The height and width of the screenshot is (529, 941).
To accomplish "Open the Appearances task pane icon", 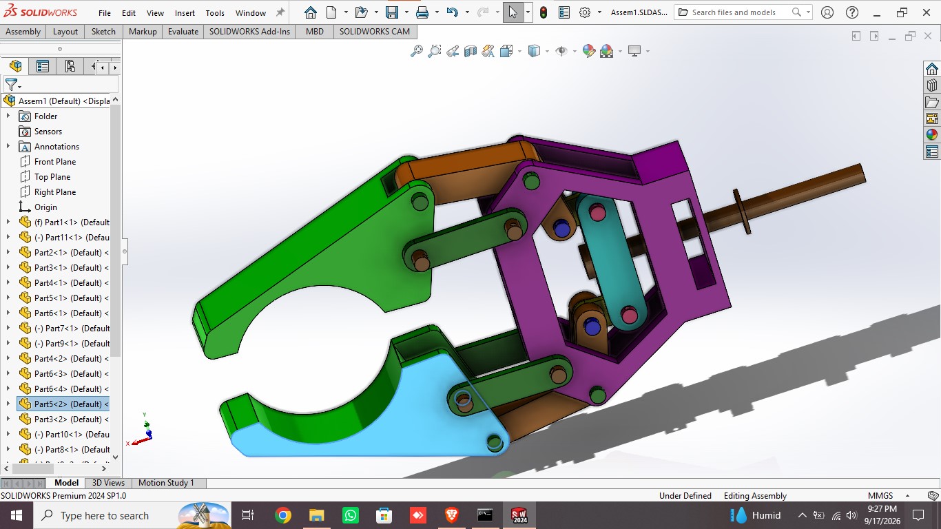I will (931, 135).
